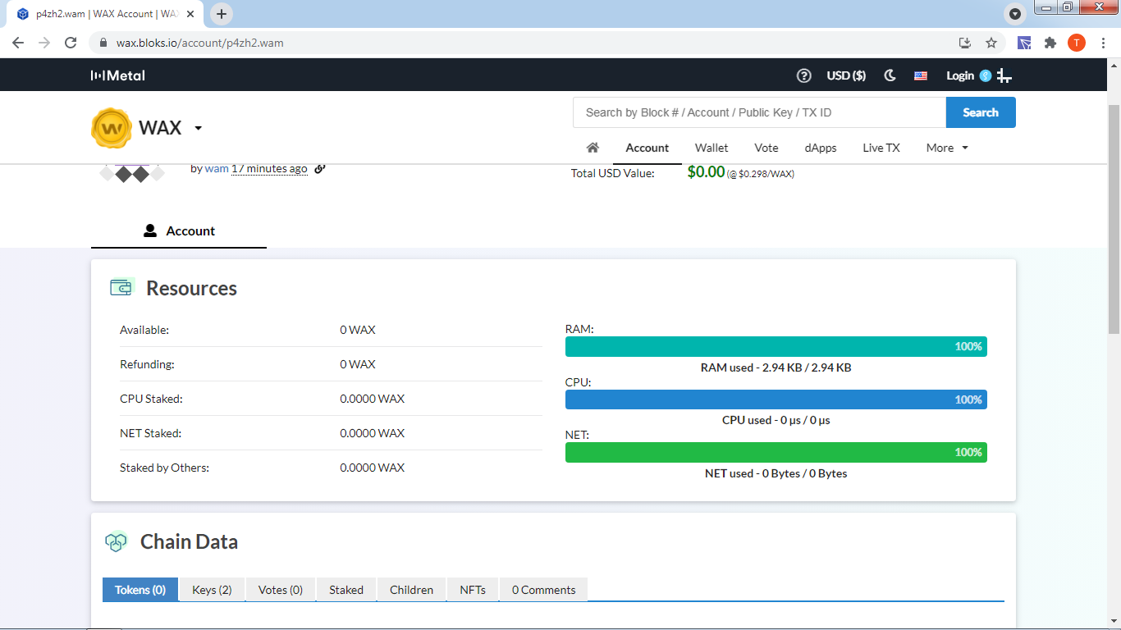Open the help question mark icon
The image size is (1121, 630).
[804, 75]
